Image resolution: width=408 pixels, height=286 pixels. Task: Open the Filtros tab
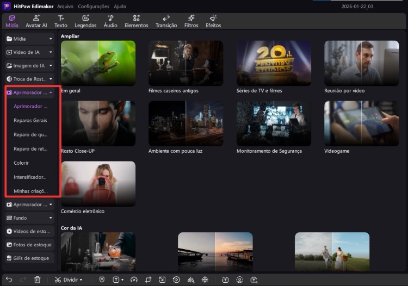click(x=191, y=21)
